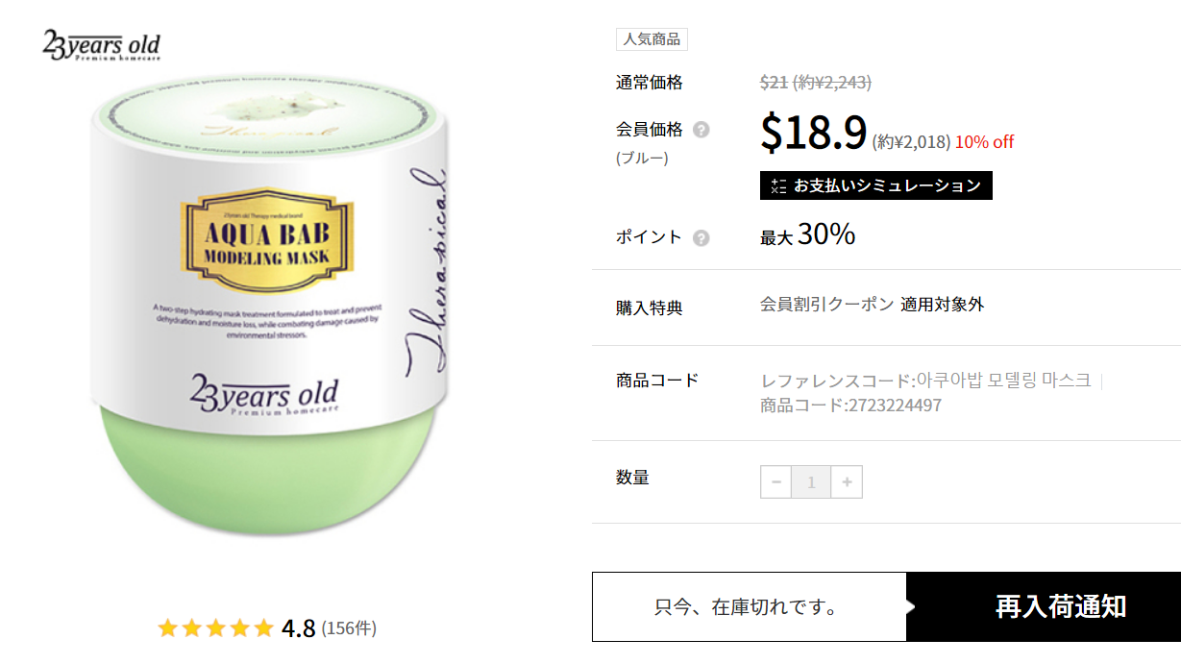Click the 最大30% points text
This screenshot has width=1181, height=664.
click(808, 234)
